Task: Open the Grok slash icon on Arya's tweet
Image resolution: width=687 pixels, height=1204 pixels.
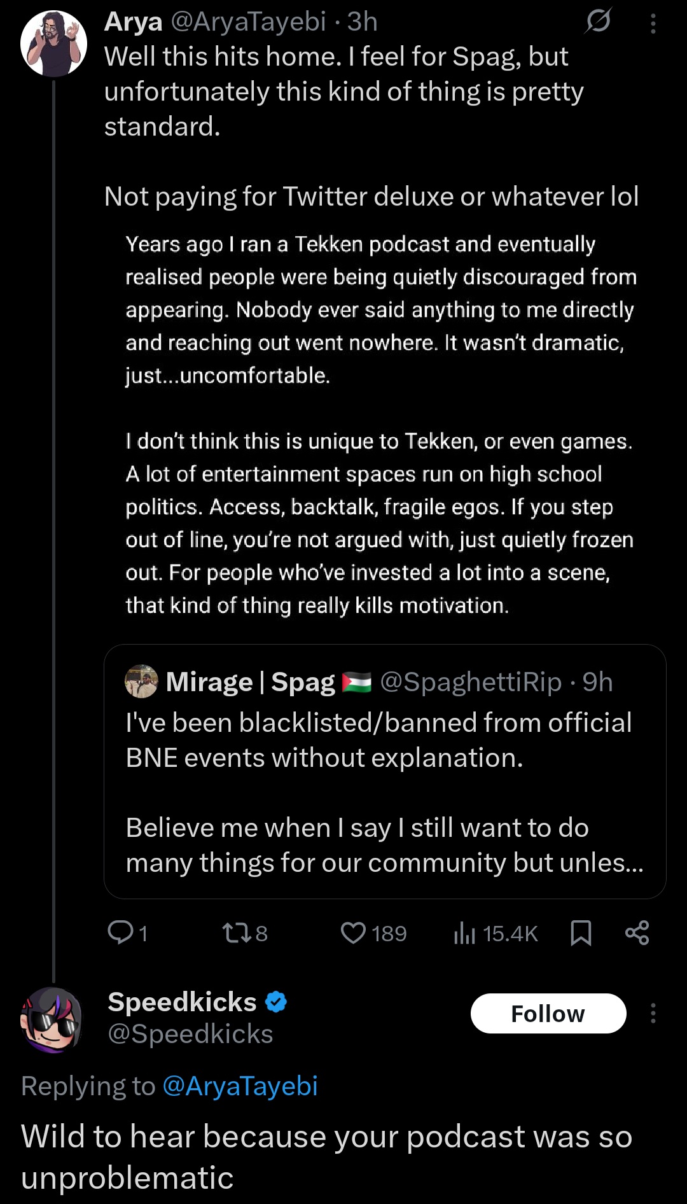Action: [598, 22]
